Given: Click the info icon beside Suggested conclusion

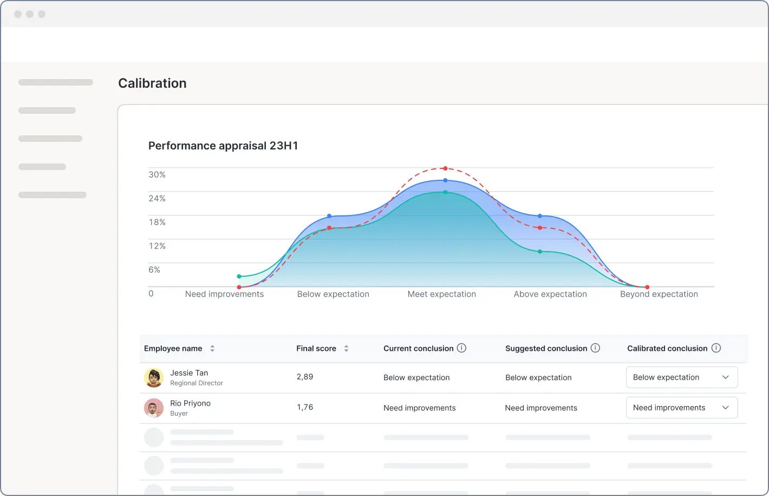Looking at the screenshot, I should pyautogui.click(x=595, y=348).
